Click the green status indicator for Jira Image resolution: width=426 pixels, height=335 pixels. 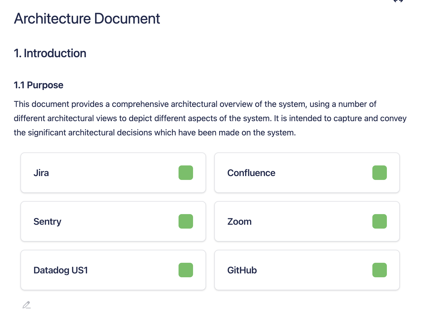186,173
